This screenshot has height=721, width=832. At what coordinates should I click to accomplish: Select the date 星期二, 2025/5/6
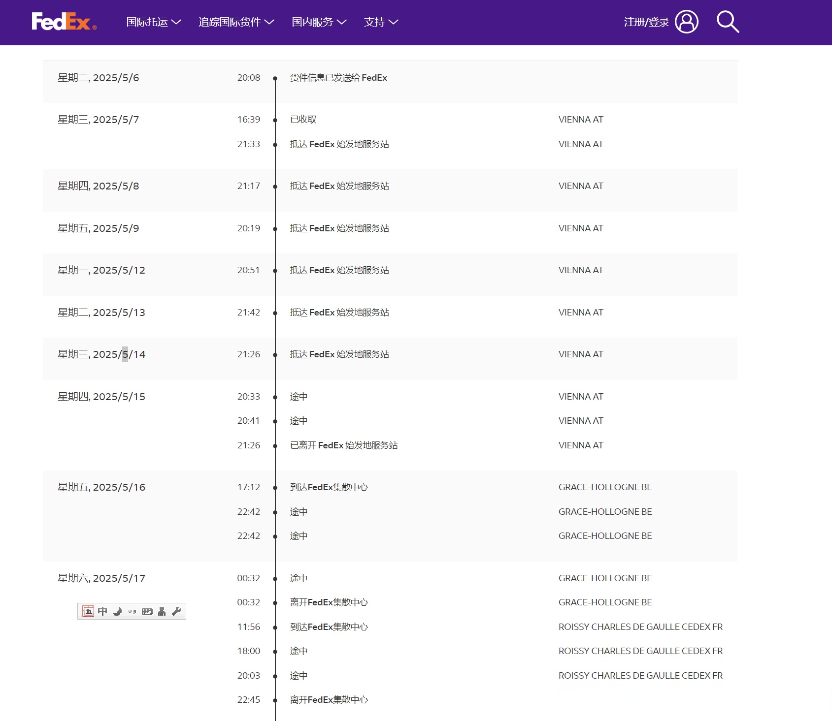click(x=99, y=78)
